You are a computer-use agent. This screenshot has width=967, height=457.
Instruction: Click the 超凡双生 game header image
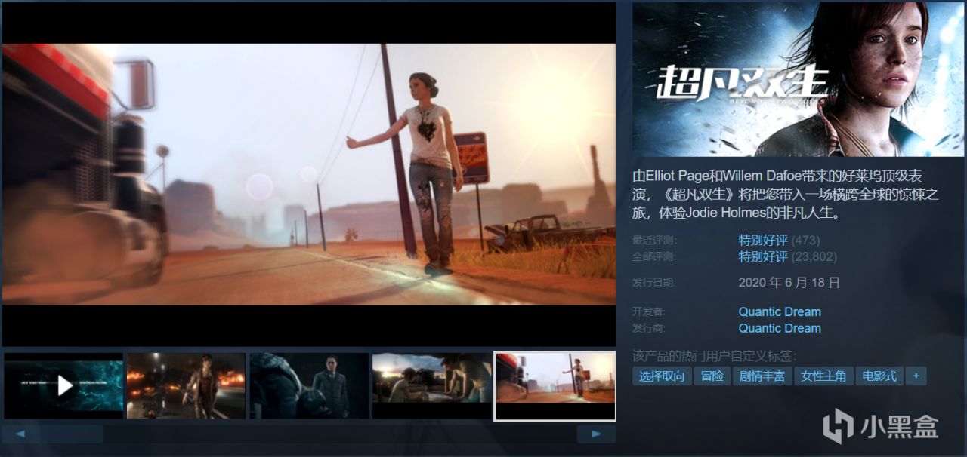(799, 79)
